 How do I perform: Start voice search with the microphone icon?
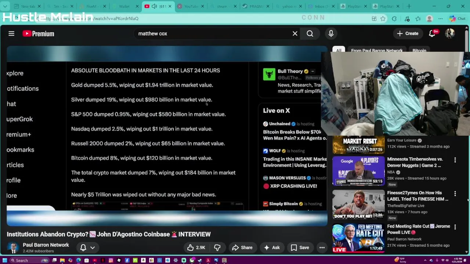(x=331, y=33)
